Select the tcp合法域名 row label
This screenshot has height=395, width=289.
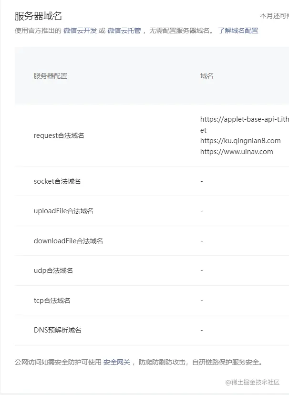coord(52,300)
